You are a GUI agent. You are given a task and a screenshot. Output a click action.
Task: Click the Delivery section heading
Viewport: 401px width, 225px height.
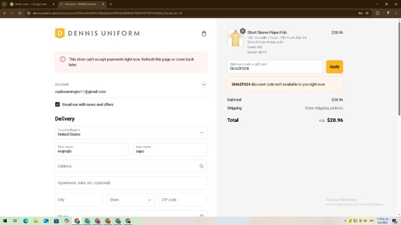[x=65, y=119]
